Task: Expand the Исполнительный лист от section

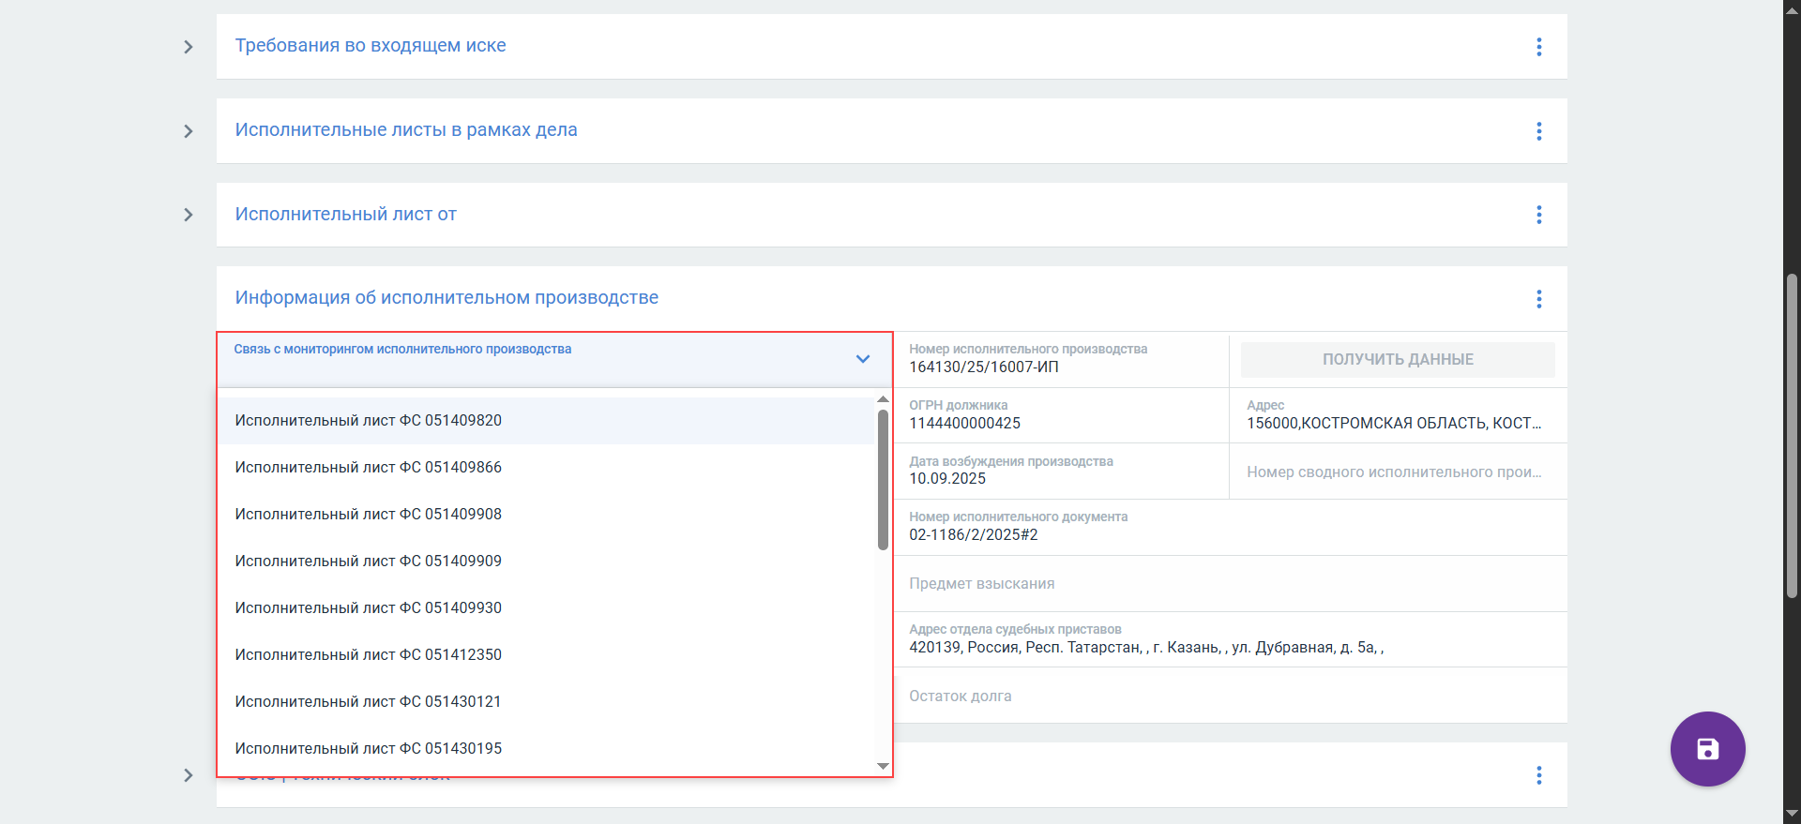Action: click(189, 215)
